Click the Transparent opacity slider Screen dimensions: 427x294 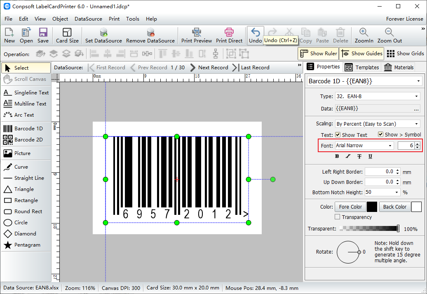click(x=370, y=228)
